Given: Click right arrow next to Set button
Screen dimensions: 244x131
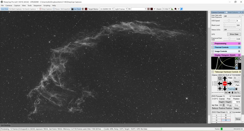Looking at the screenshot, I should (x=229, y=93).
